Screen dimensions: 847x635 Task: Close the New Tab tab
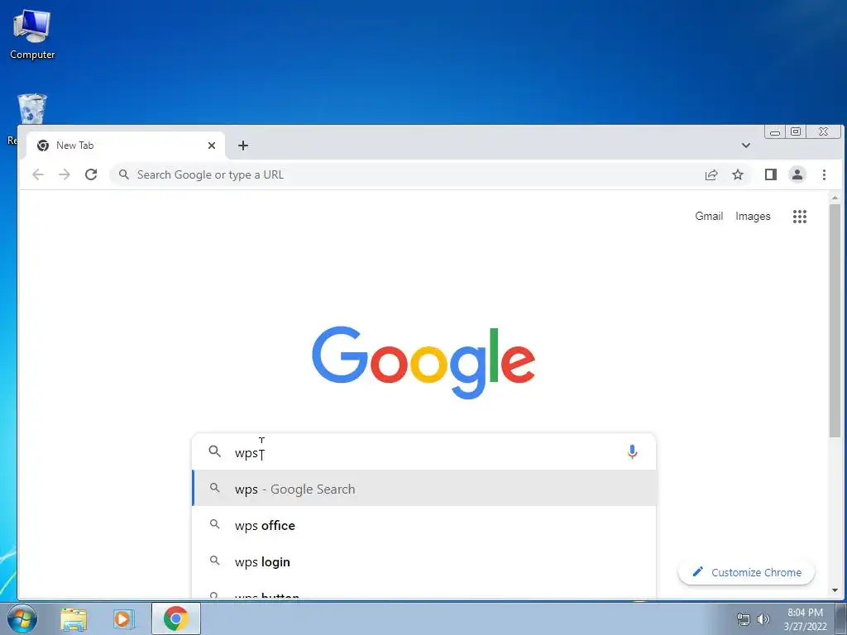pos(212,146)
